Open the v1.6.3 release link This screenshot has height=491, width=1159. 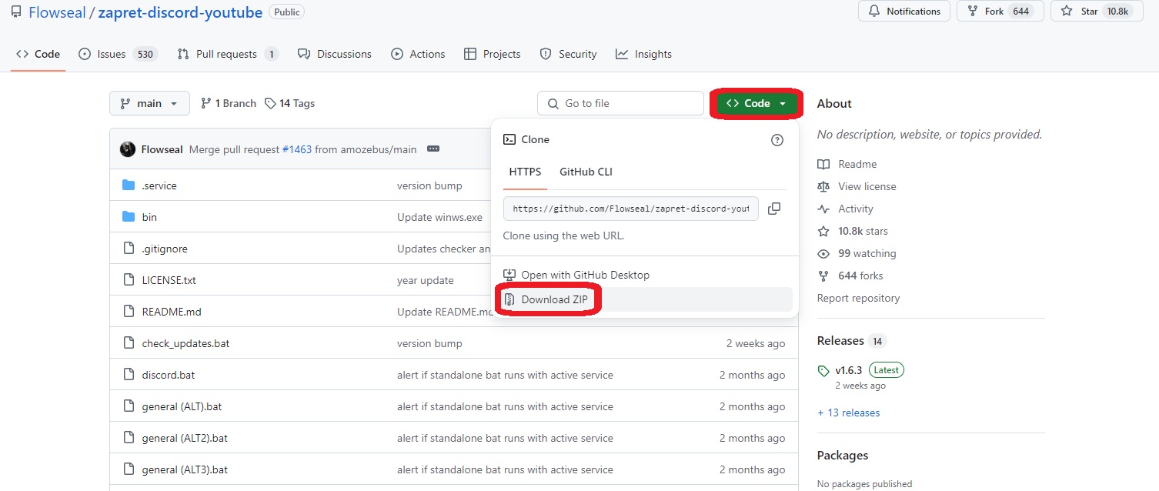click(x=849, y=370)
